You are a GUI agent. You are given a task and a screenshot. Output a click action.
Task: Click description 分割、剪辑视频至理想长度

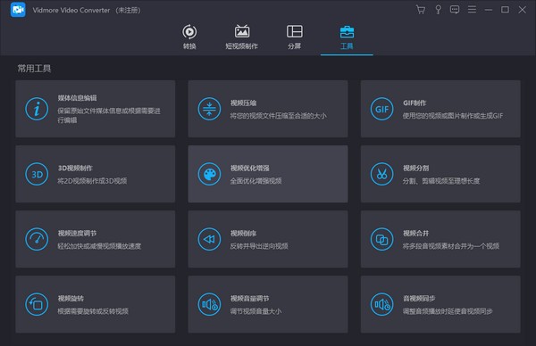tap(441, 181)
